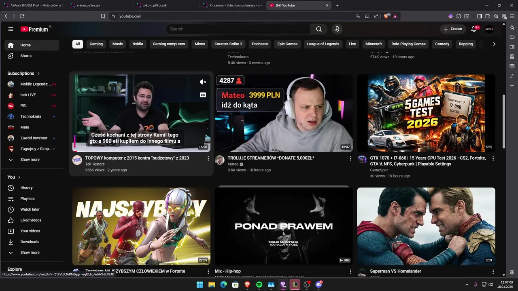
Task: Open File Explorer from the taskbar
Action: [x=212, y=285]
